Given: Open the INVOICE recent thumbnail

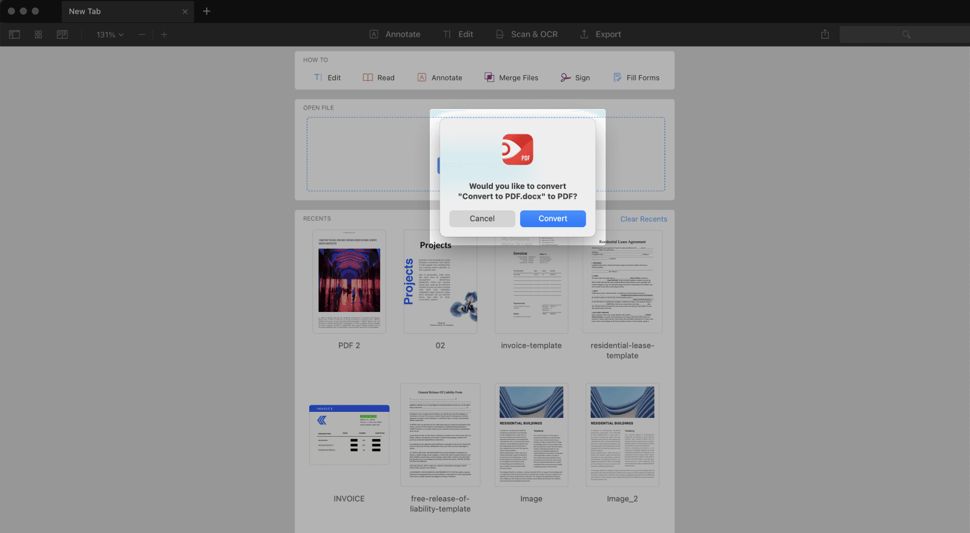Looking at the screenshot, I should 349,435.
